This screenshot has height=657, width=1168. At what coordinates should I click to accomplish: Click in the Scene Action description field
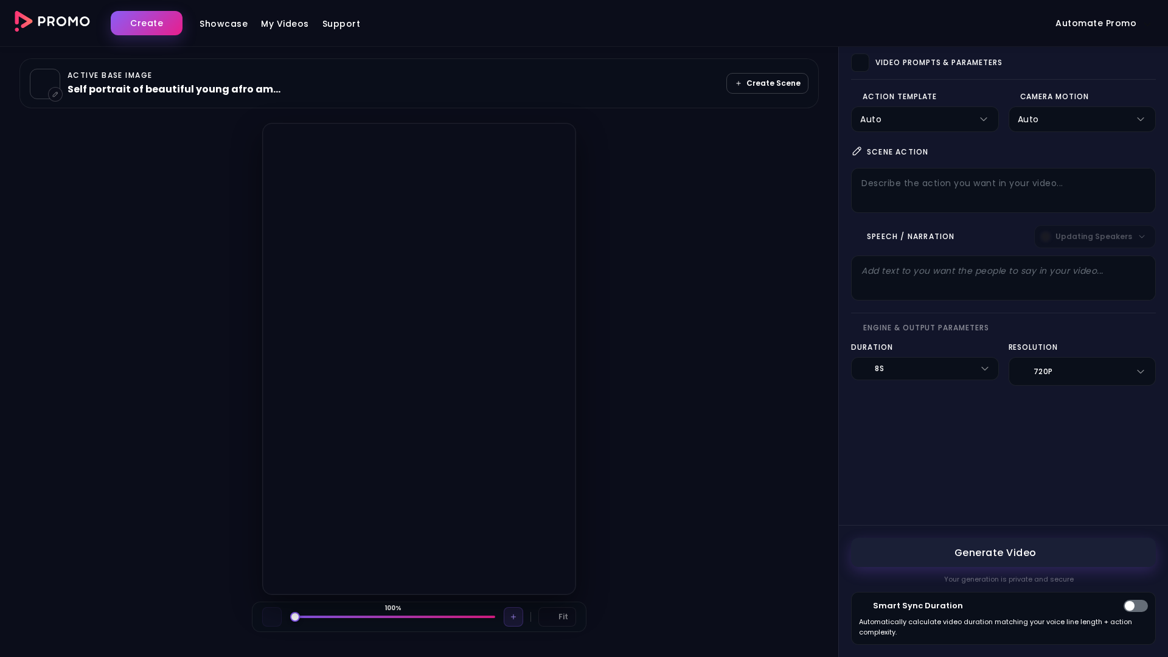tap(1003, 190)
